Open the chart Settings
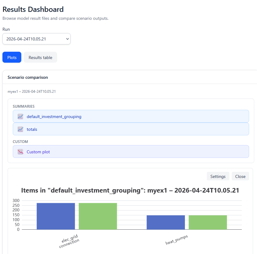 pos(218,176)
